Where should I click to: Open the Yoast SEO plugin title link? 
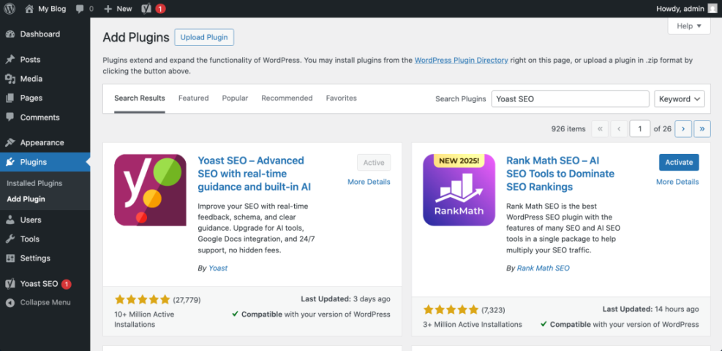pyautogui.click(x=255, y=174)
